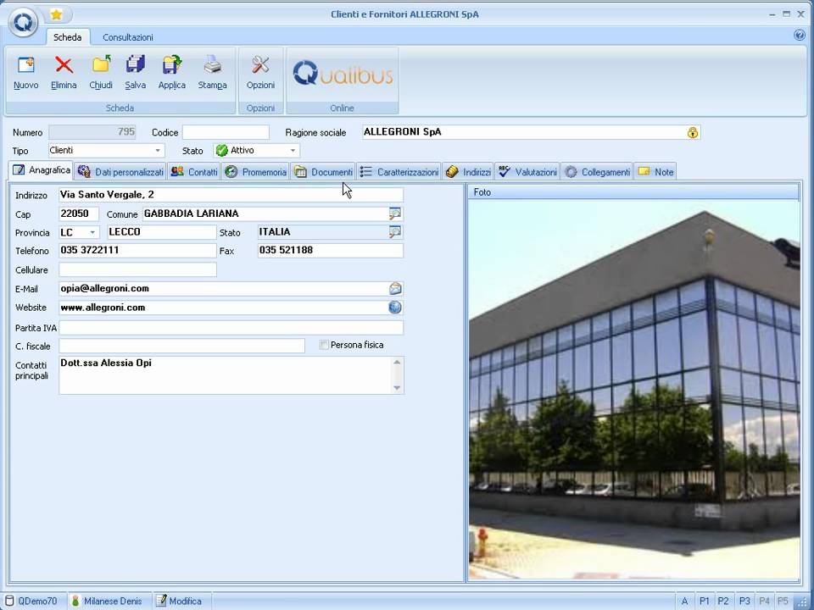Open the Promemoria tab

pos(256,172)
